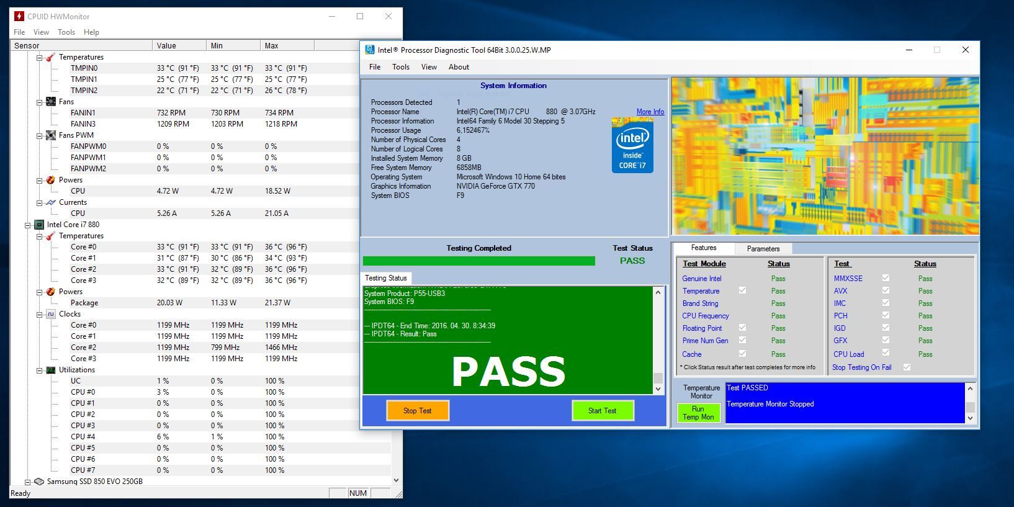Click the Start Test button
1014x507 pixels.
(603, 411)
